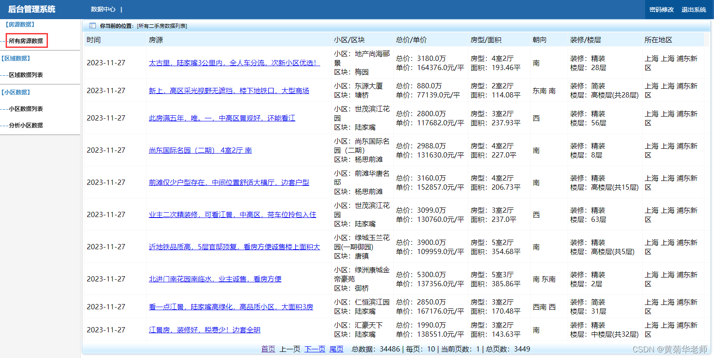The width and height of the screenshot is (714, 358).
Task: Click community cell 小区：汇豪天下
Action: tap(359, 325)
